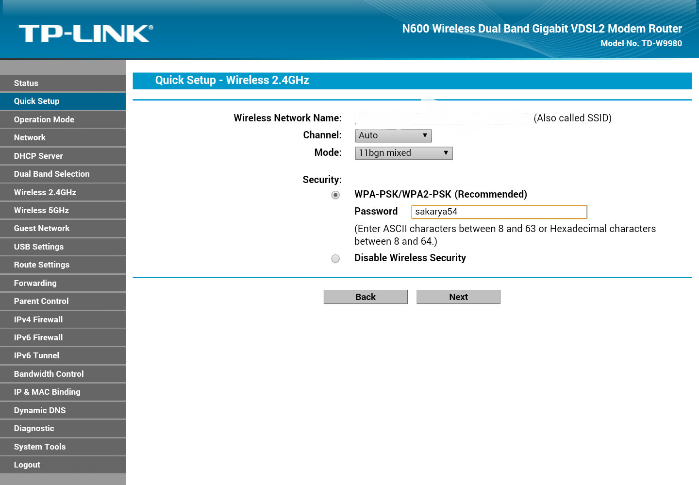Viewport: 699px width, 485px height.
Task: Go to Network menu
Action: pyautogui.click(x=63, y=137)
